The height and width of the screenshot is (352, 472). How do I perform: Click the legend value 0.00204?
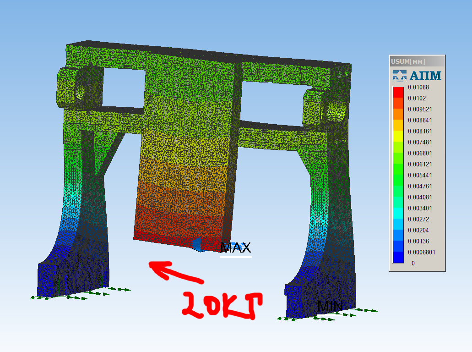point(418,230)
